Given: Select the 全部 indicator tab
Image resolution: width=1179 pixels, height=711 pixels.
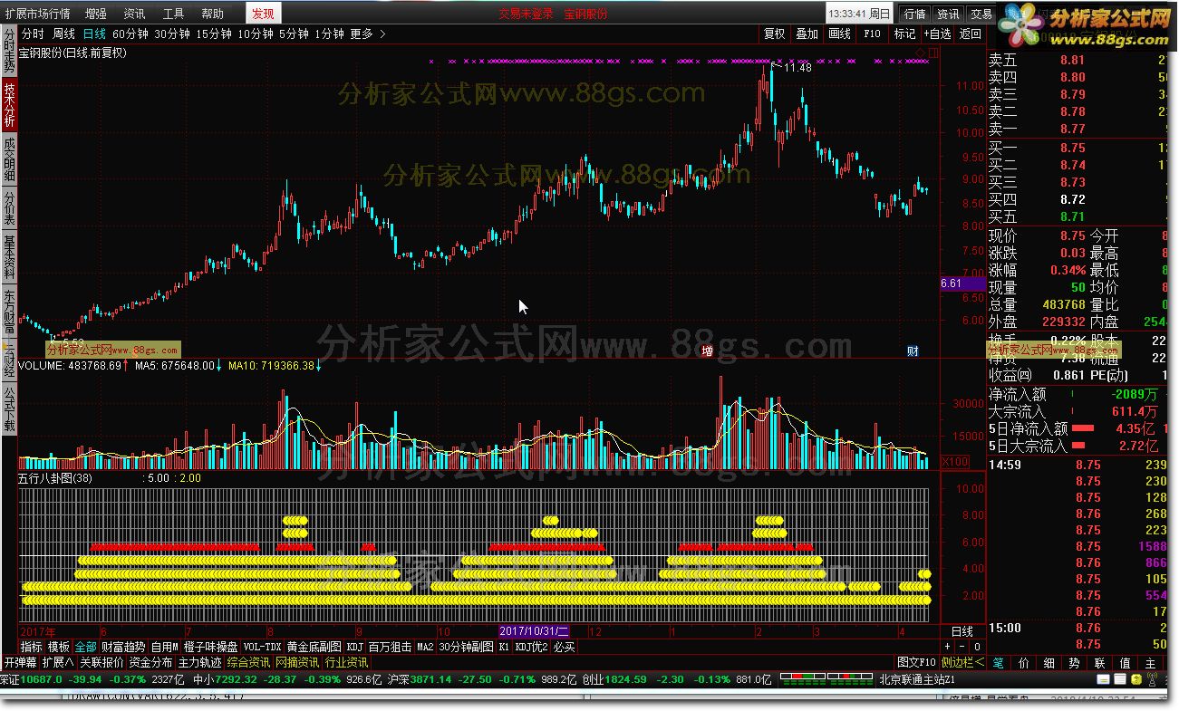Looking at the screenshot, I should pyautogui.click(x=86, y=647).
